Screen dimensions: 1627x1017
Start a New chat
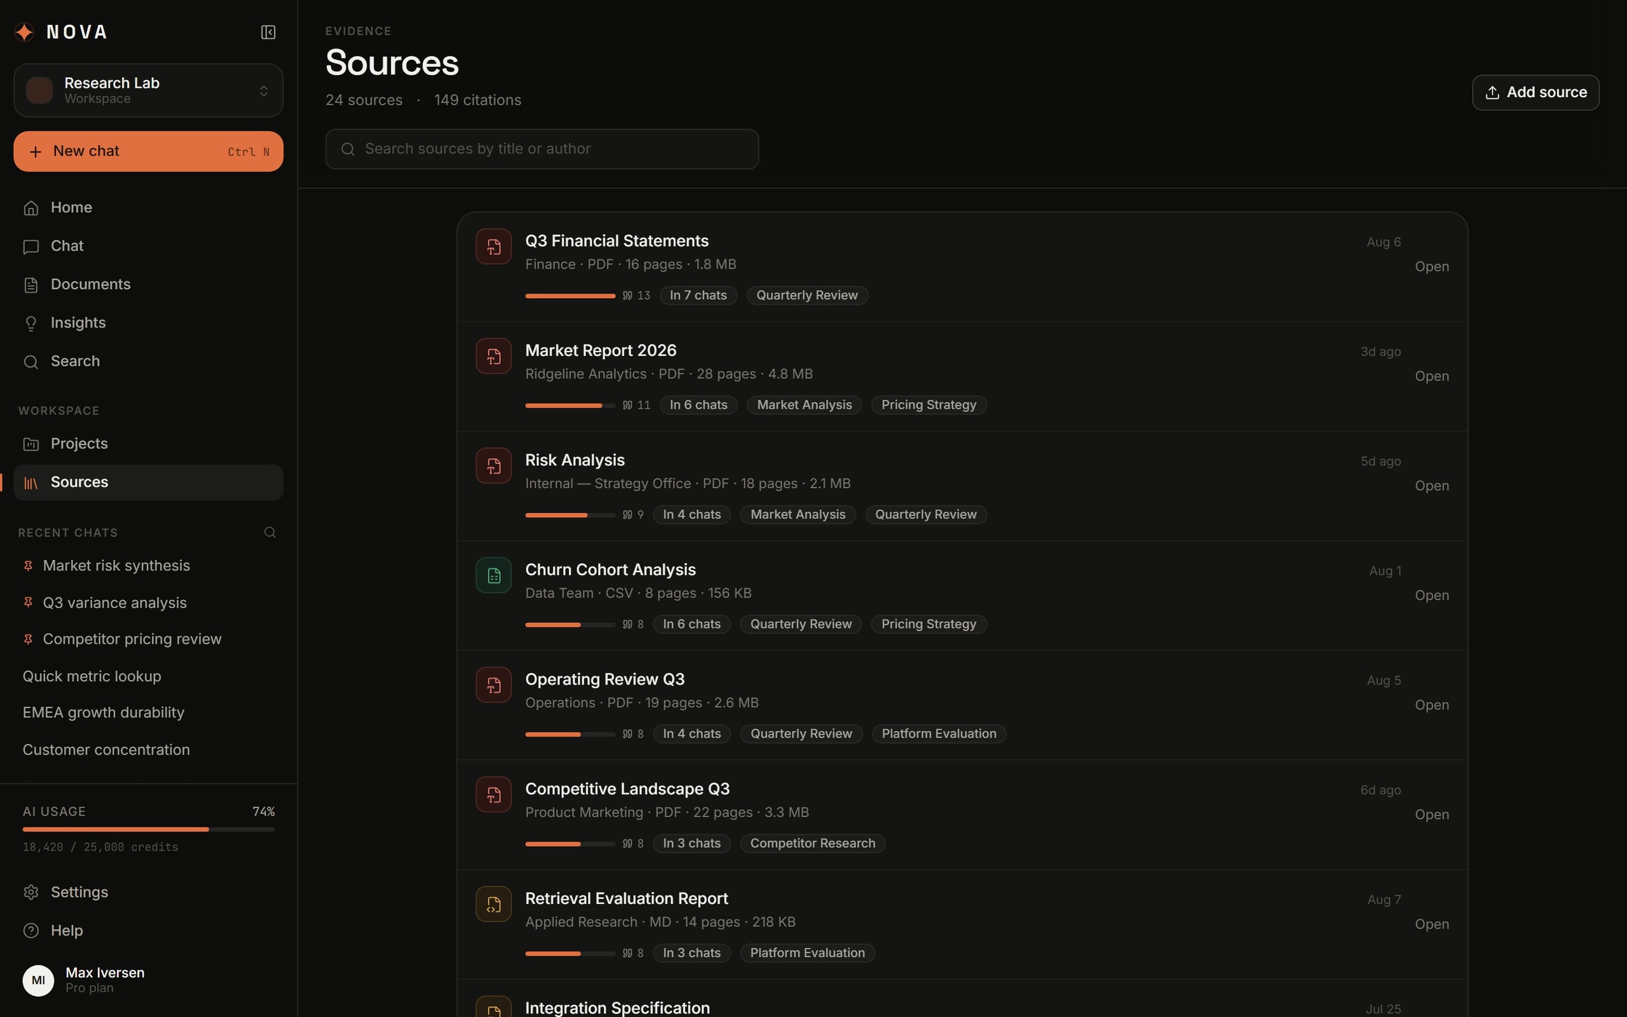click(148, 151)
